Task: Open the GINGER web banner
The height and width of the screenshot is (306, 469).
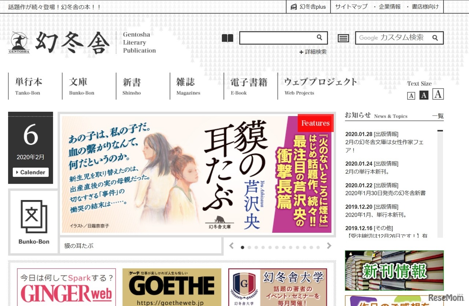Action: (x=66, y=287)
